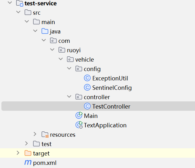Click the TextApplication runnable class icon
The image size is (195, 168).
[x=79, y=125]
